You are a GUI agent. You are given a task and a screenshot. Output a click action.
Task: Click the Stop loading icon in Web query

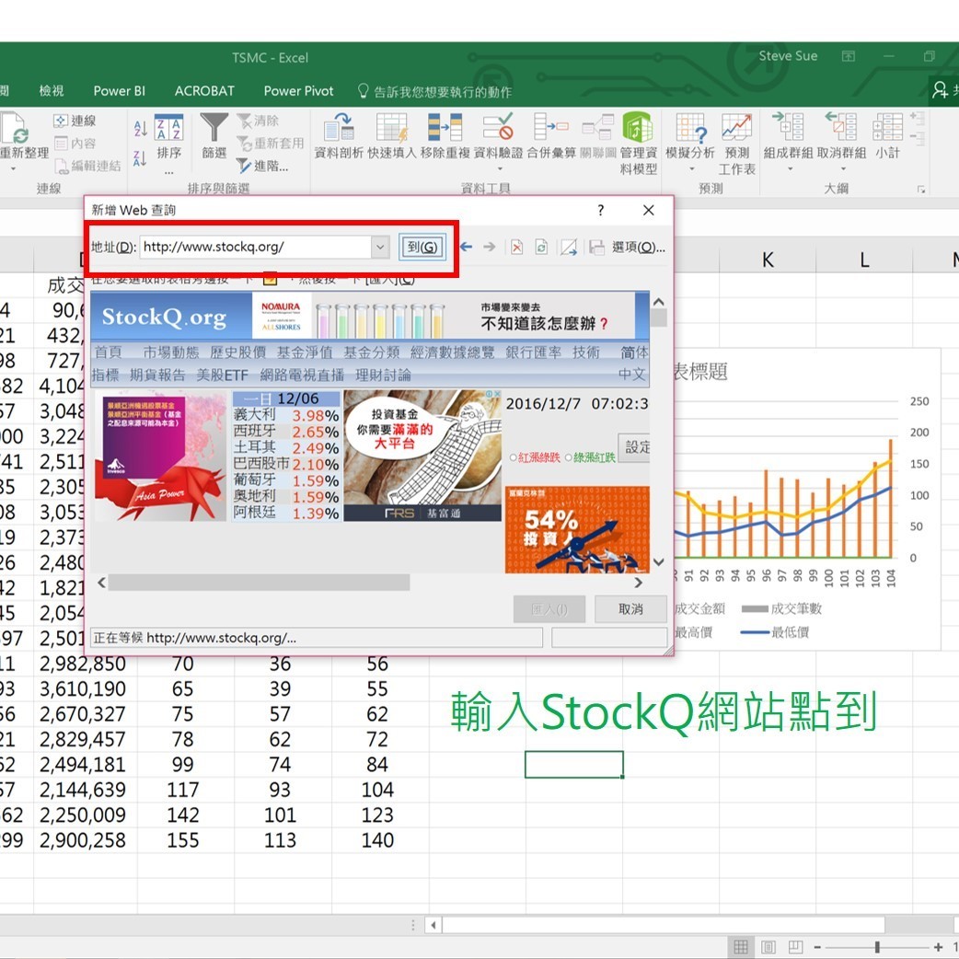pos(517,247)
